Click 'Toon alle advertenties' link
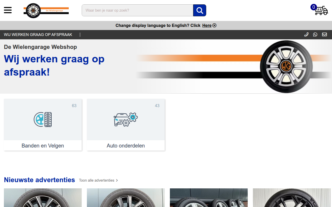332x207 pixels. (97, 180)
